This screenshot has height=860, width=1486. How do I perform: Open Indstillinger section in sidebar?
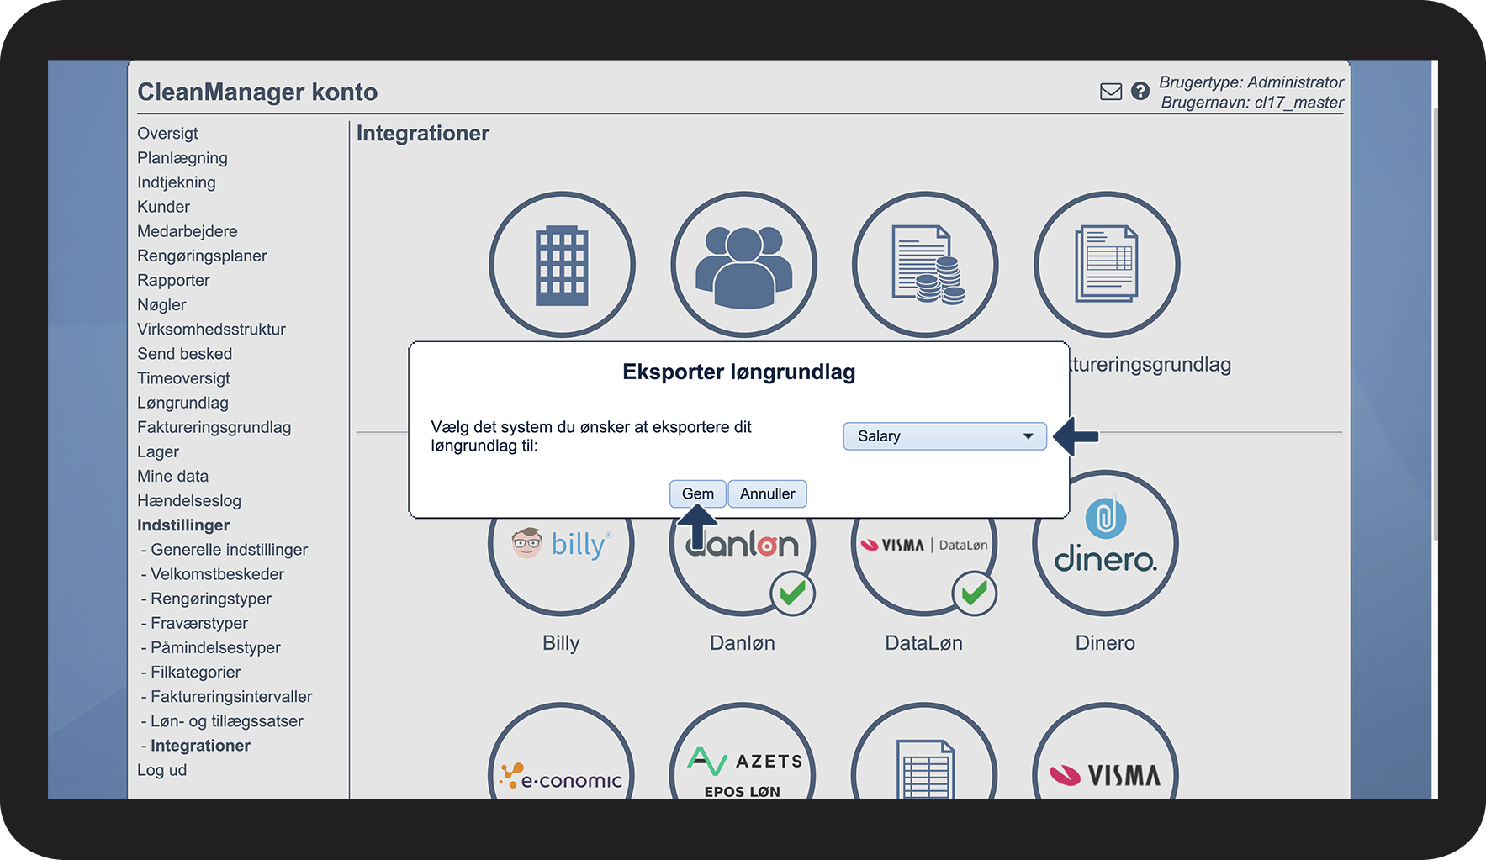pos(183,525)
